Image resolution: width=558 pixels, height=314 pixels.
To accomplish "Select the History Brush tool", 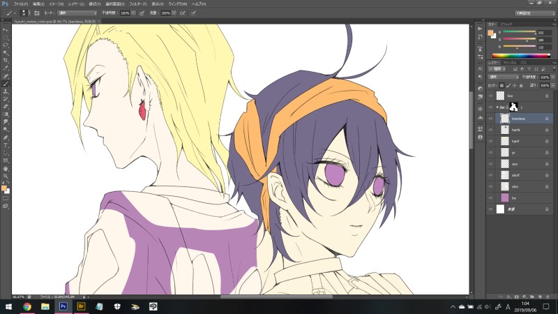I will (x=6, y=99).
